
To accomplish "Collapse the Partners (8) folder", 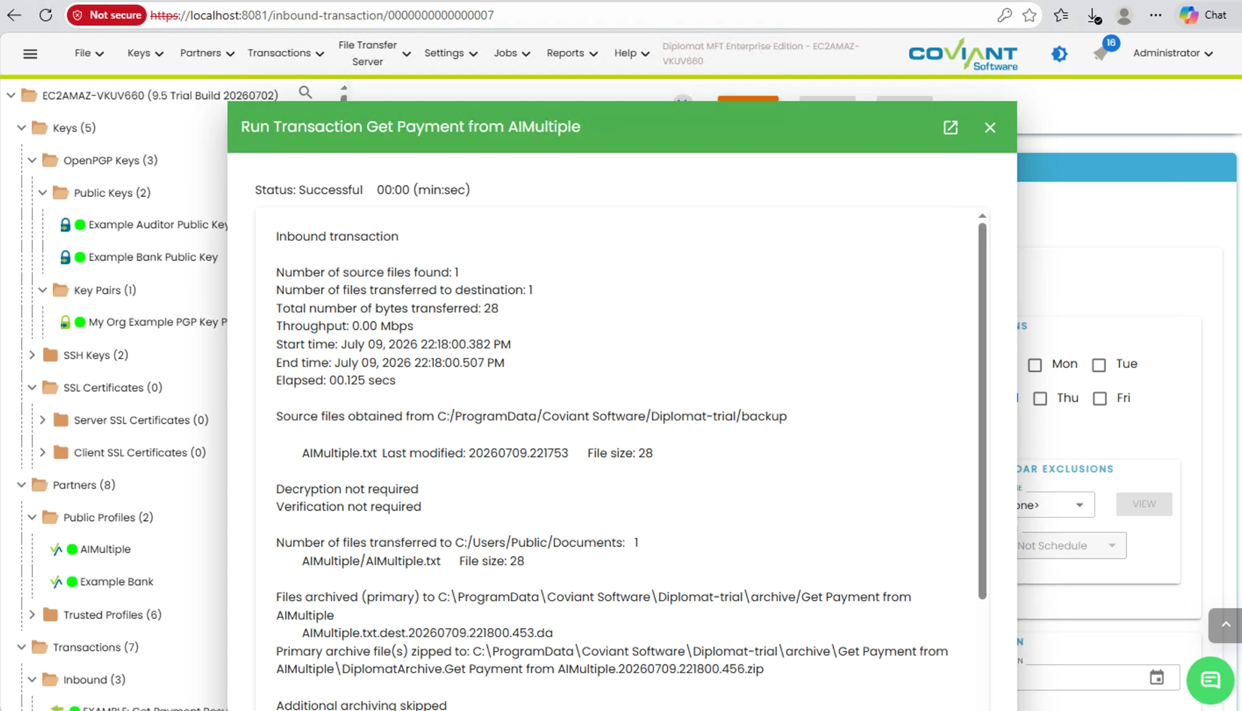I will click(21, 485).
